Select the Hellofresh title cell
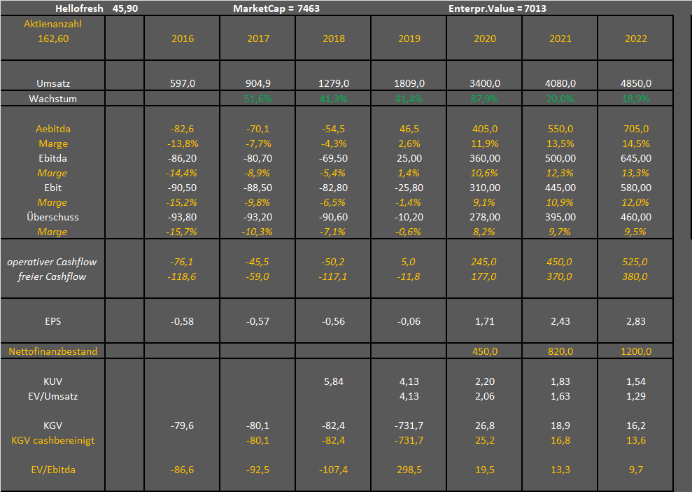Screen dimensions: 692x492 pos(79,8)
